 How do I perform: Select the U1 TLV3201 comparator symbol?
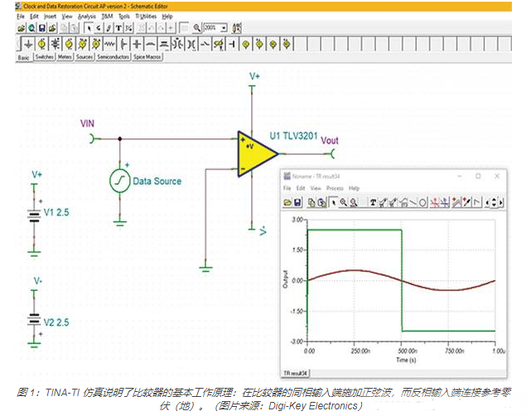point(257,153)
